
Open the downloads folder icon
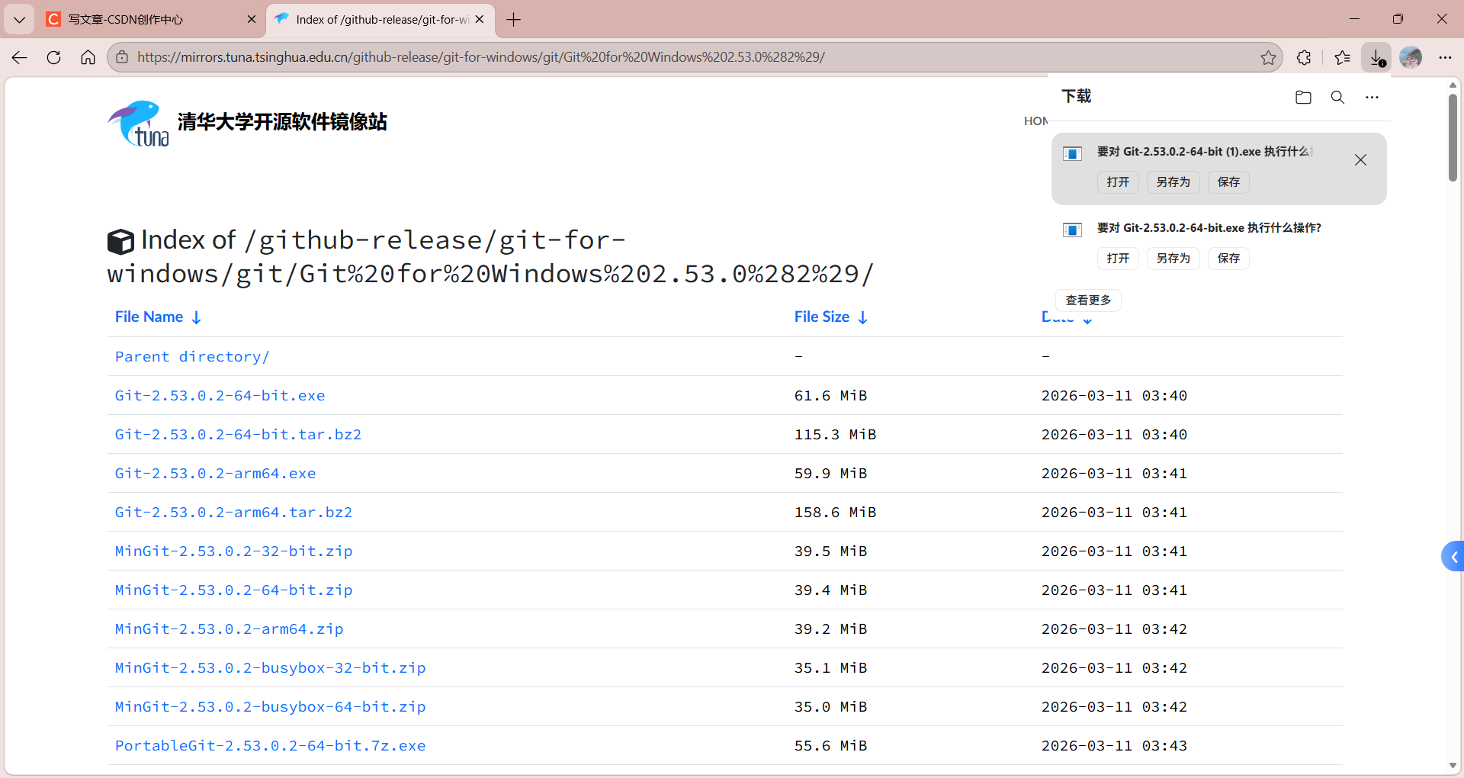1303,97
